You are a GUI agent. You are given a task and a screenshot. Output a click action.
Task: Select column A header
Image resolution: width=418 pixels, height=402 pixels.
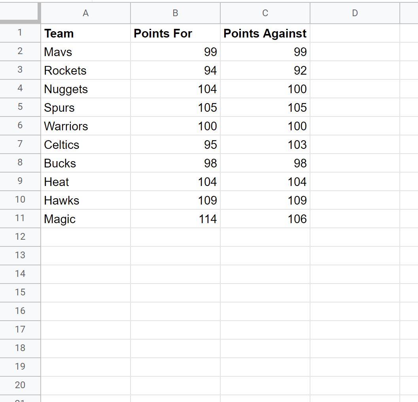(x=85, y=13)
